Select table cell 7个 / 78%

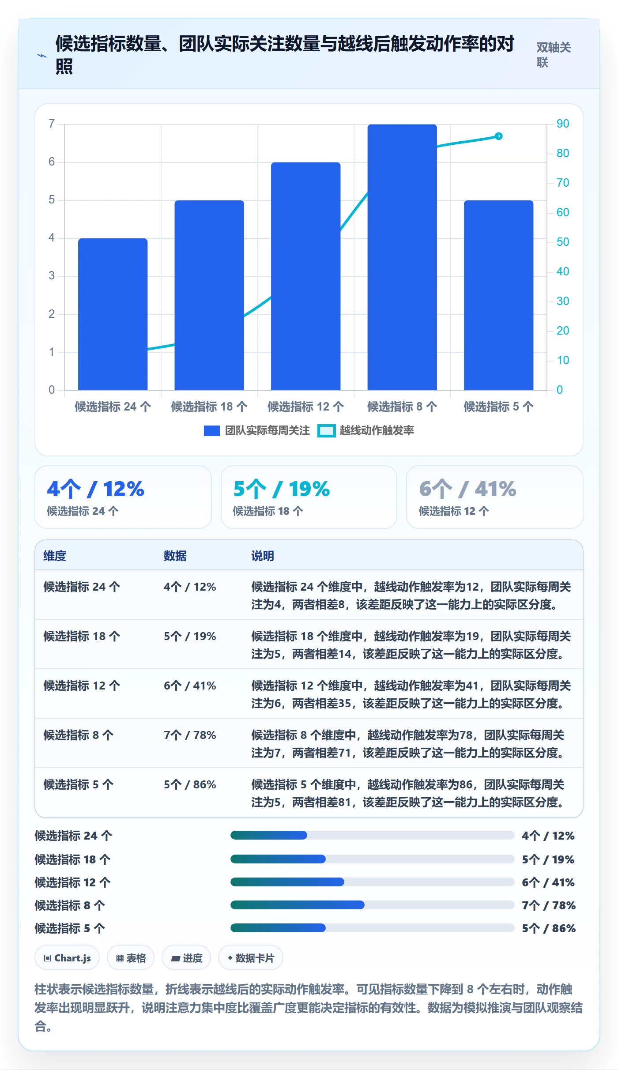point(190,735)
